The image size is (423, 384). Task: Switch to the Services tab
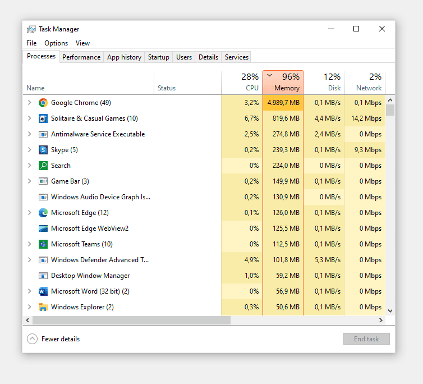(x=237, y=57)
